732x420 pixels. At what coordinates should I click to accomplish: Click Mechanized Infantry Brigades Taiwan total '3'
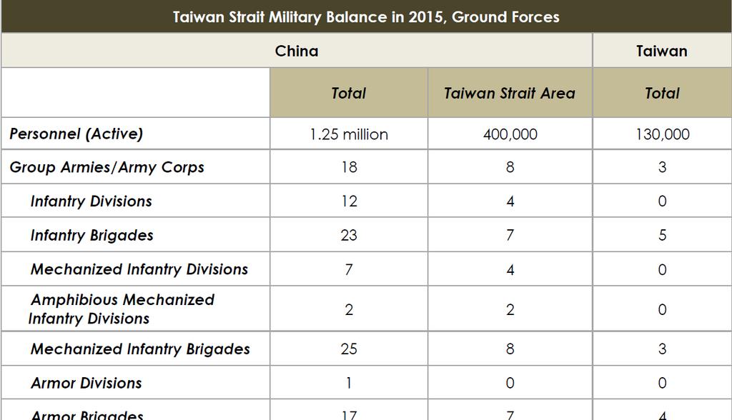[662, 349]
